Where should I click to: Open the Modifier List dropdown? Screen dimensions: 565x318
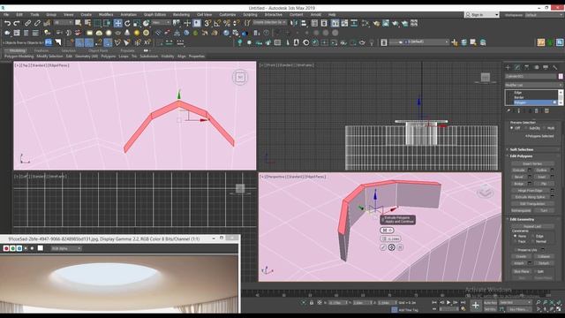[x=533, y=85]
